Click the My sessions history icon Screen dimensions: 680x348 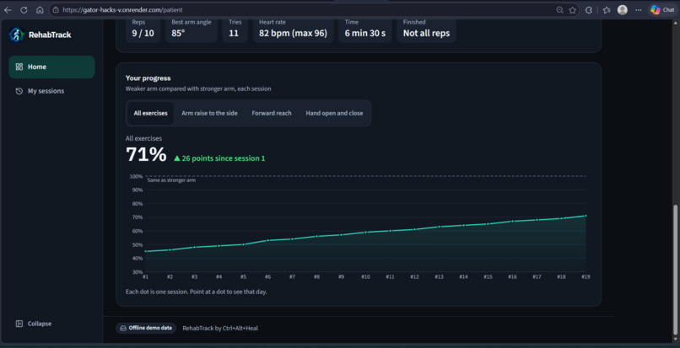click(x=19, y=91)
